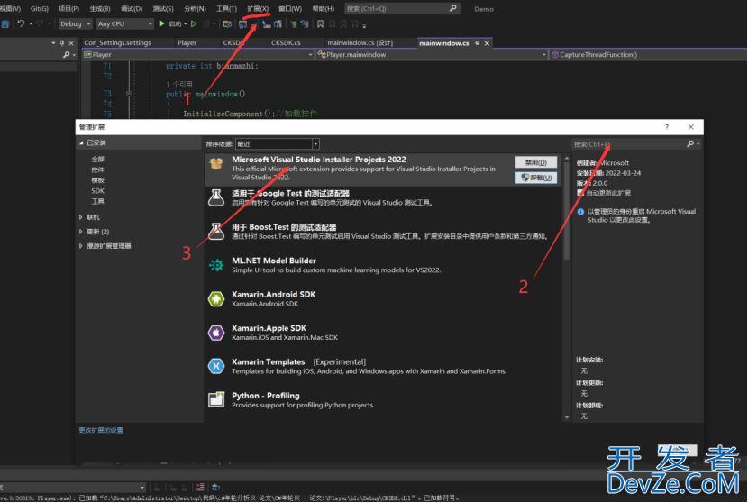Select the Installer Projects 2022 box icon
Viewport: 748px width, 503px height.
[216, 164]
